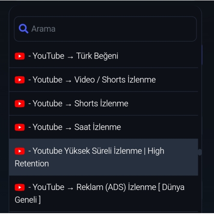Click the YouTube logo beside Türk Beğeni

pyautogui.click(x=20, y=56)
